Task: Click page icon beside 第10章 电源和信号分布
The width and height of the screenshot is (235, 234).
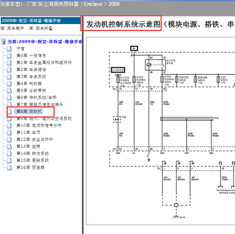Action: coord(9,125)
